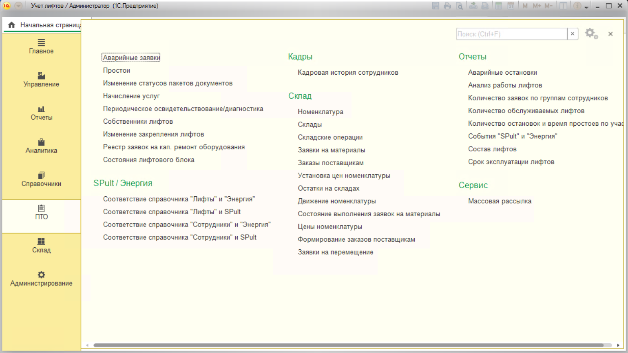Open Периодическое освидетельствование/диагностика
Image resolution: width=628 pixels, height=353 pixels.
183,109
